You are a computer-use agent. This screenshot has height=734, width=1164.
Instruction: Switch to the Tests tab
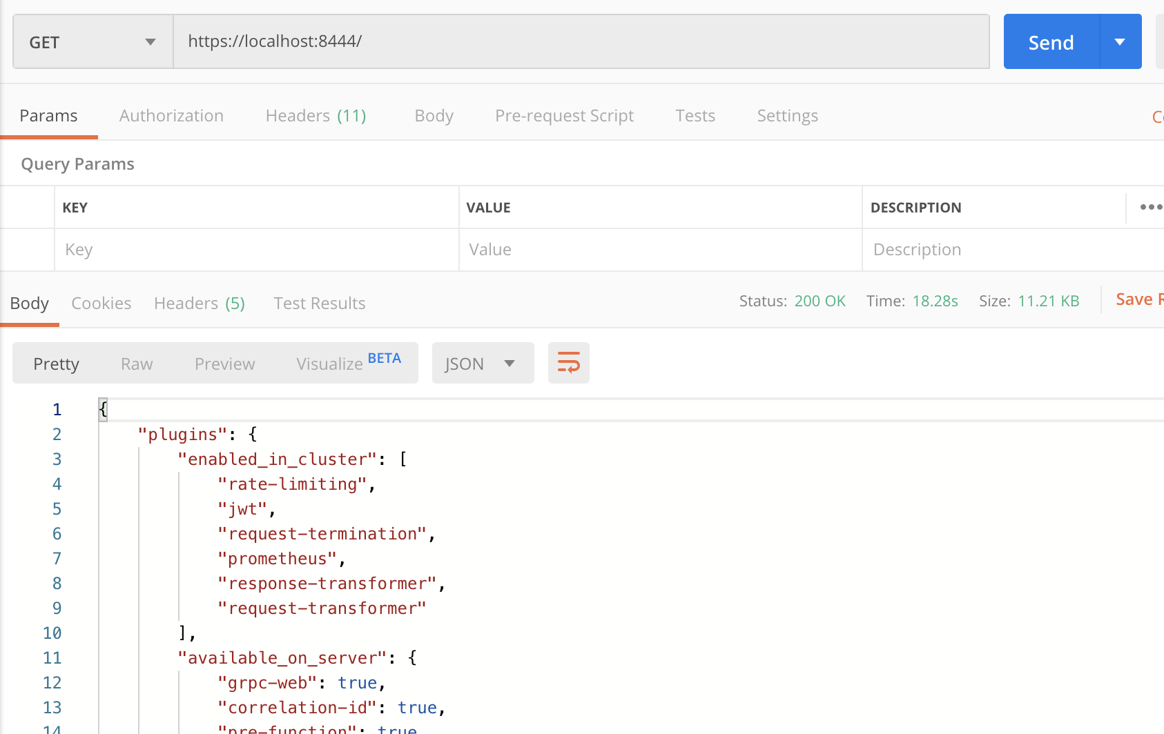(695, 115)
